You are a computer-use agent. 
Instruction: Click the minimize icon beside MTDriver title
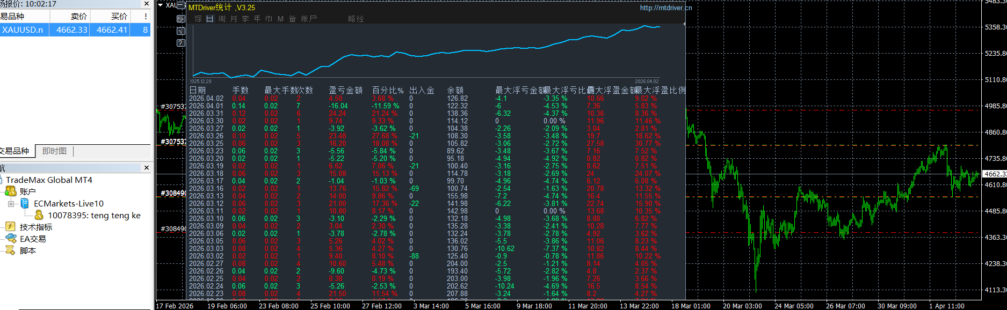pos(181,6)
